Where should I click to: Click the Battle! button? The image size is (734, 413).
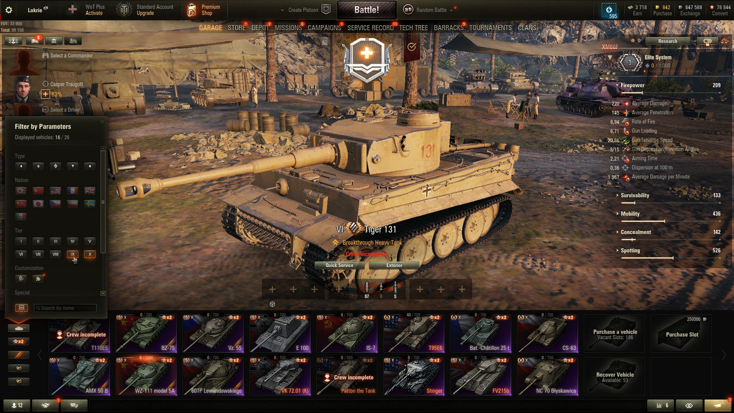point(366,10)
